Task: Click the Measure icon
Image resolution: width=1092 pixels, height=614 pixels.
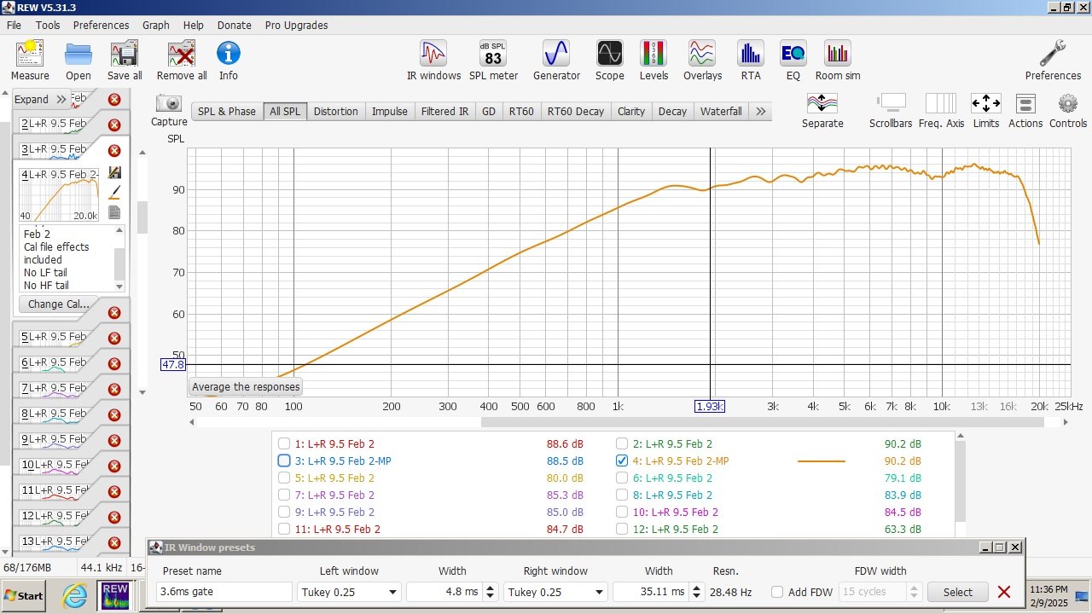Action: (30, 54)
